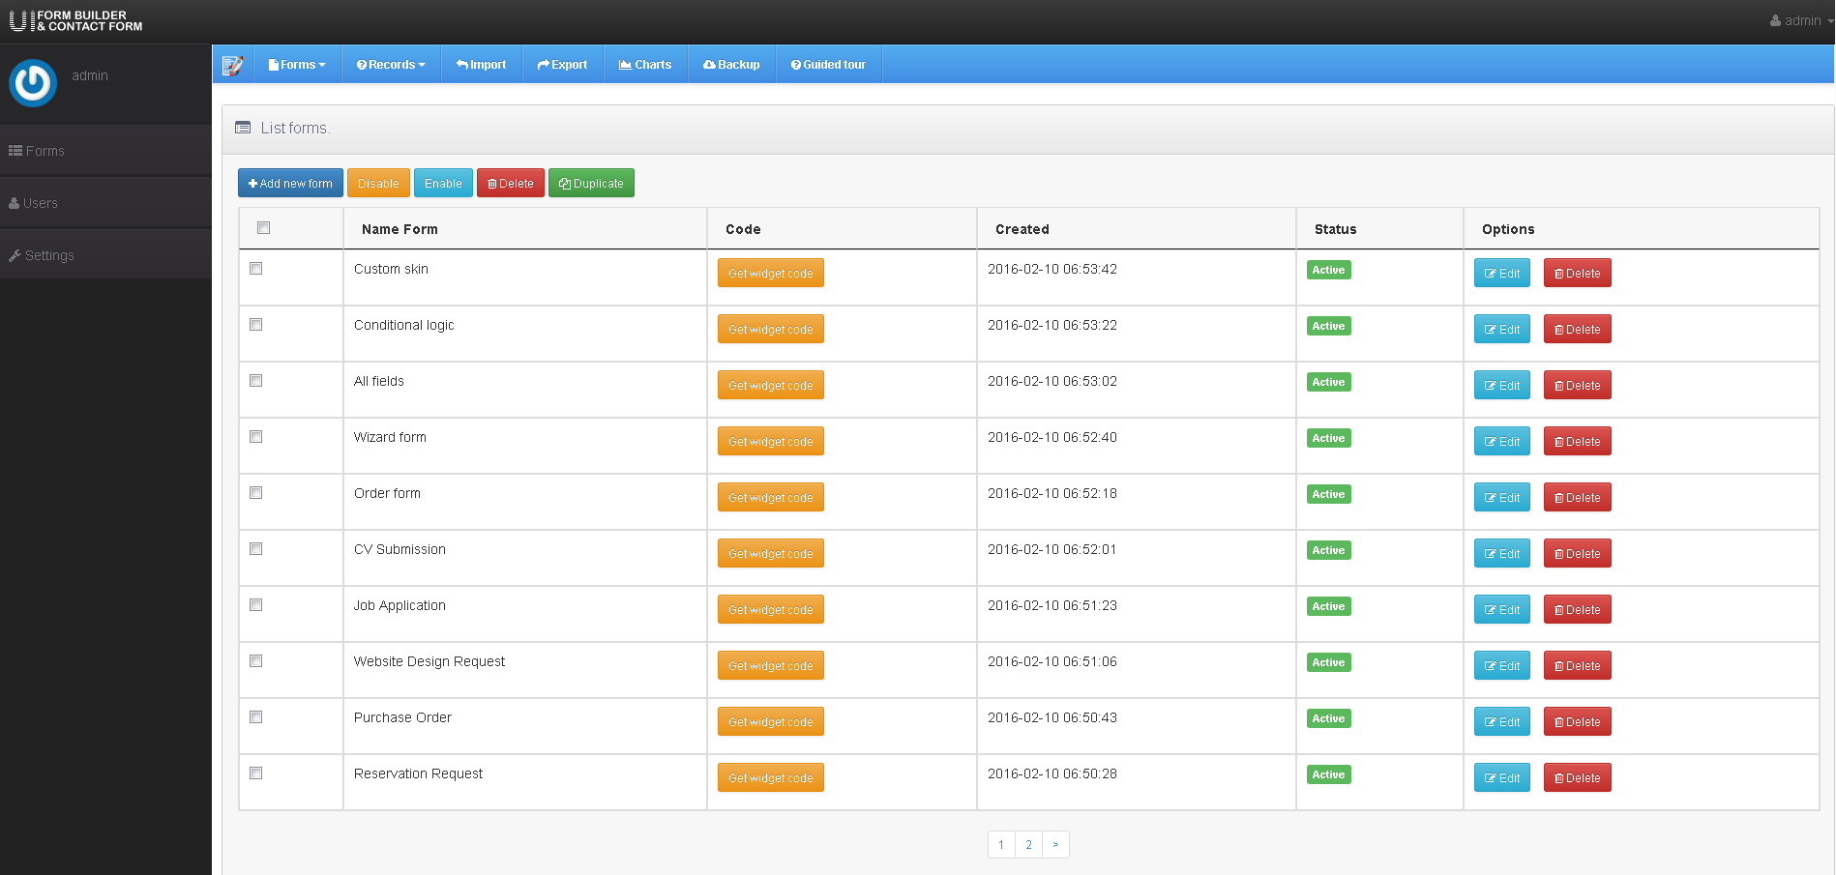Get widget code for Conditional logic
Viewport: 1836px width, 875px height.
(x=771, y=330)
